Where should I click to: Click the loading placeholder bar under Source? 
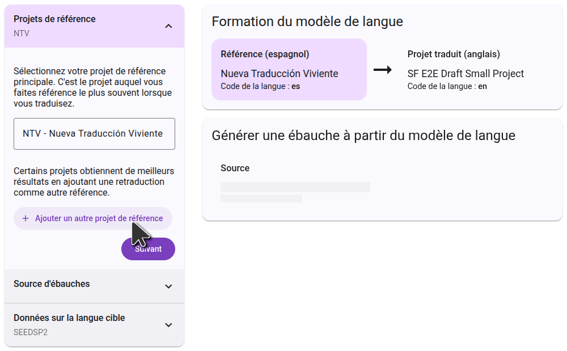(295, 187)
